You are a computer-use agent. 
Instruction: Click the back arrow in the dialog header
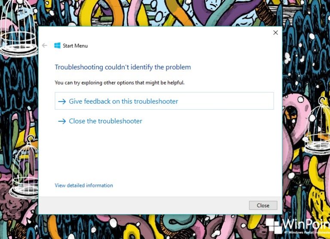45,46
